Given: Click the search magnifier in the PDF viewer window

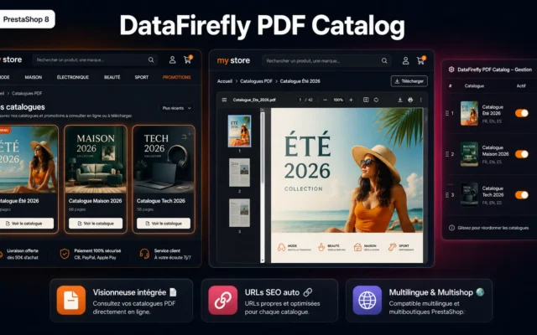Looking at the screenshot, I should (x=384, y=61).
